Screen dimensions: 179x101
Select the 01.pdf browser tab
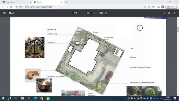(x=48, y=2)
